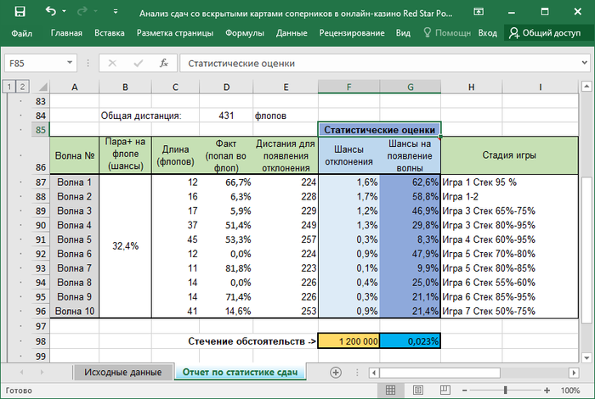Switch to the Исходные данные sheet

click(x=123, y=372)
